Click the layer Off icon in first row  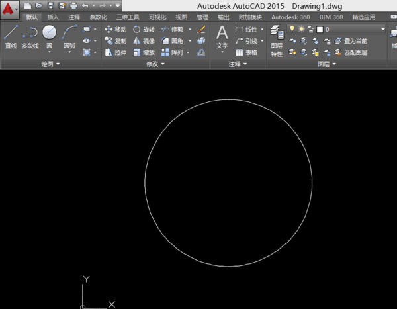292,41
